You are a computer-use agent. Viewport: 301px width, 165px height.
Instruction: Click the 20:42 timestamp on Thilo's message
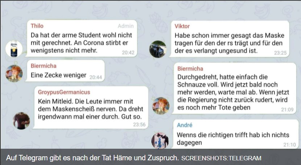coord(128,52)
